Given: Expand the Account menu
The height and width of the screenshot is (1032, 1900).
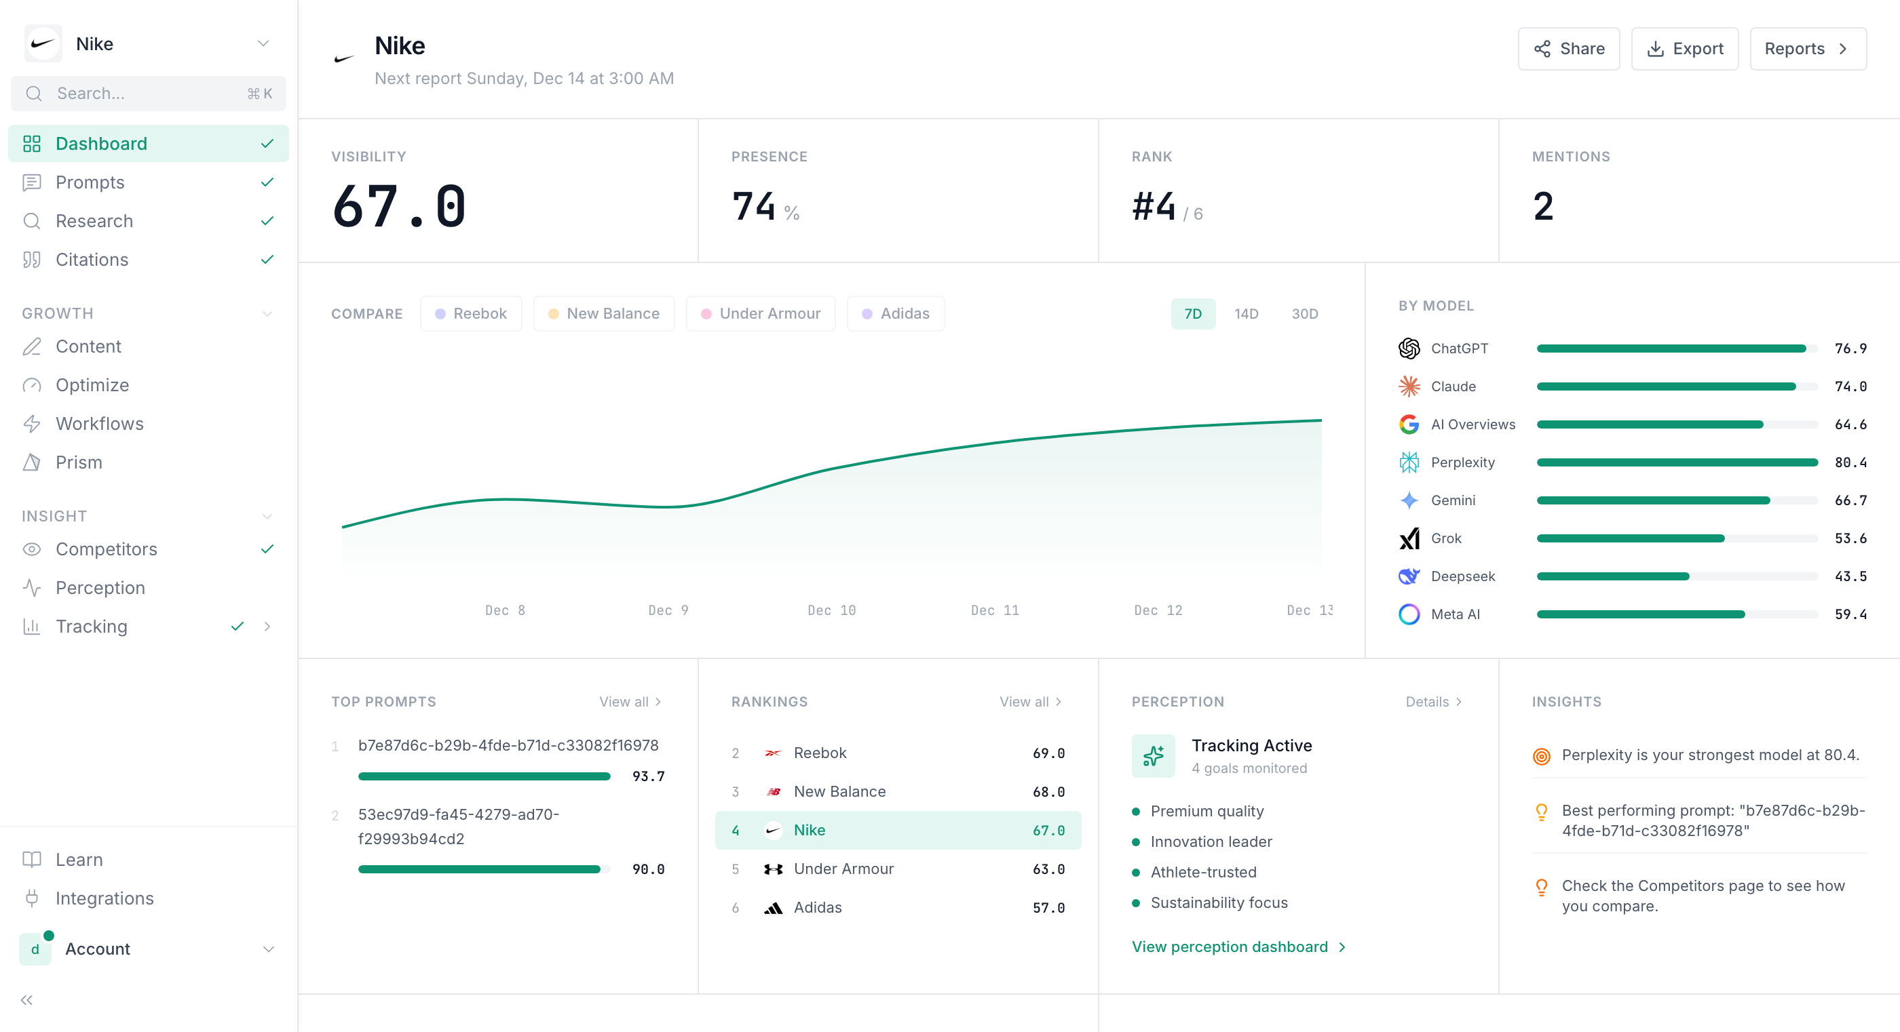Looking at the screenshot, I should (268, 949).
